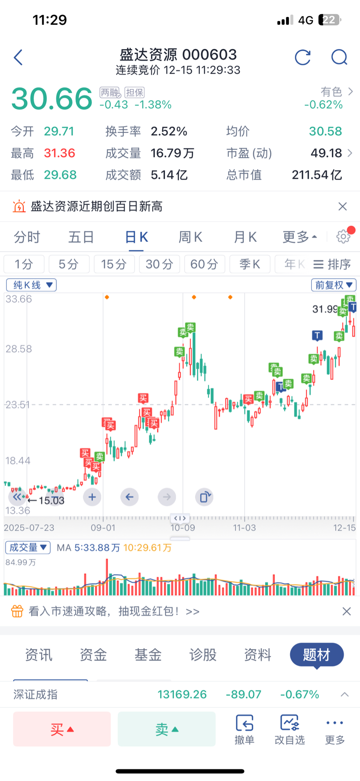Tap the back arrow icon

click(x=18, y=58)
